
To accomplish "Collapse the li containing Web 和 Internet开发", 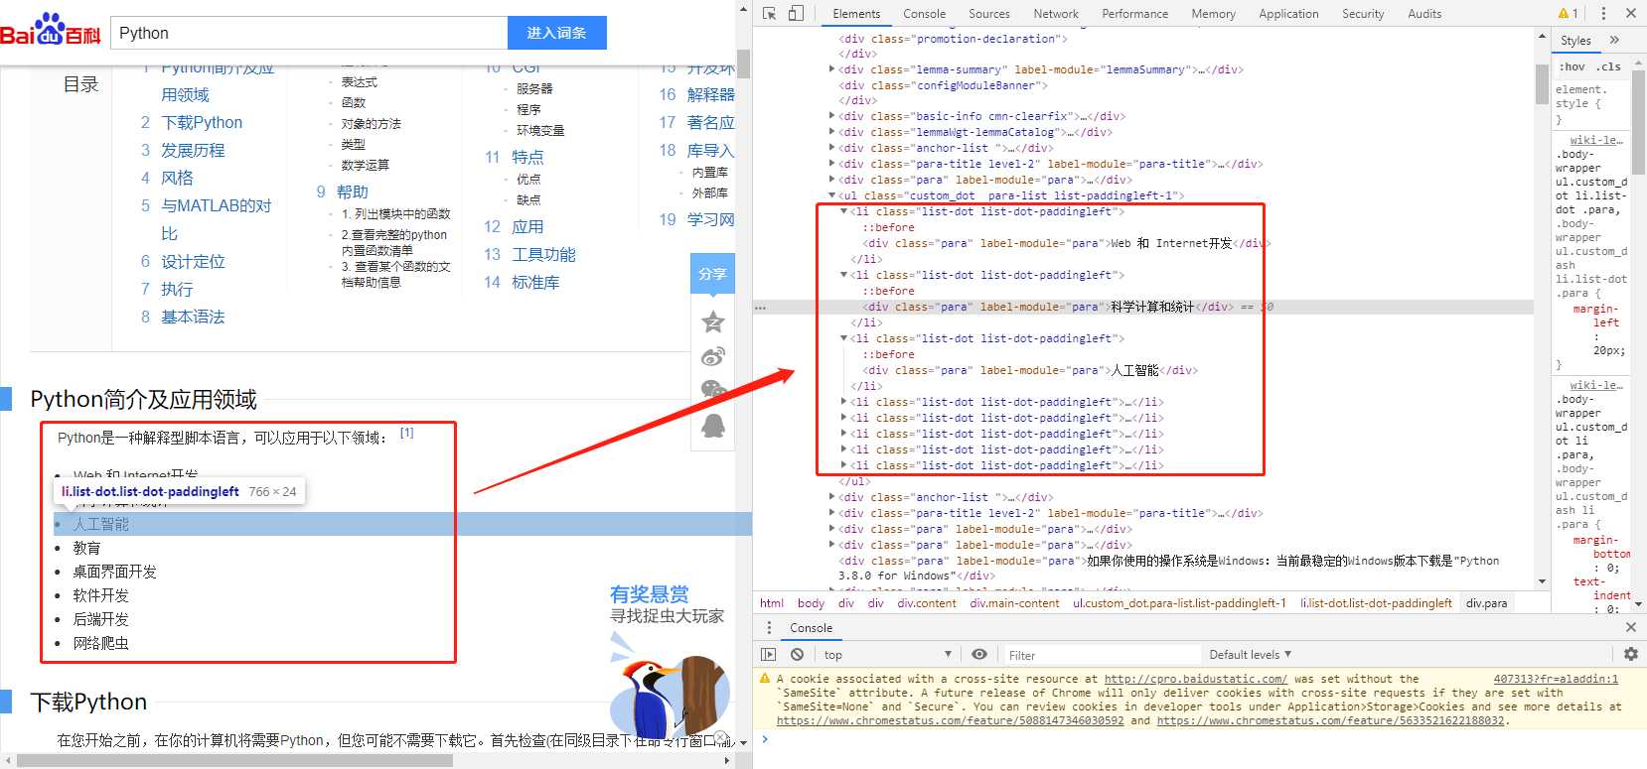I will click(x=843, y=211).
